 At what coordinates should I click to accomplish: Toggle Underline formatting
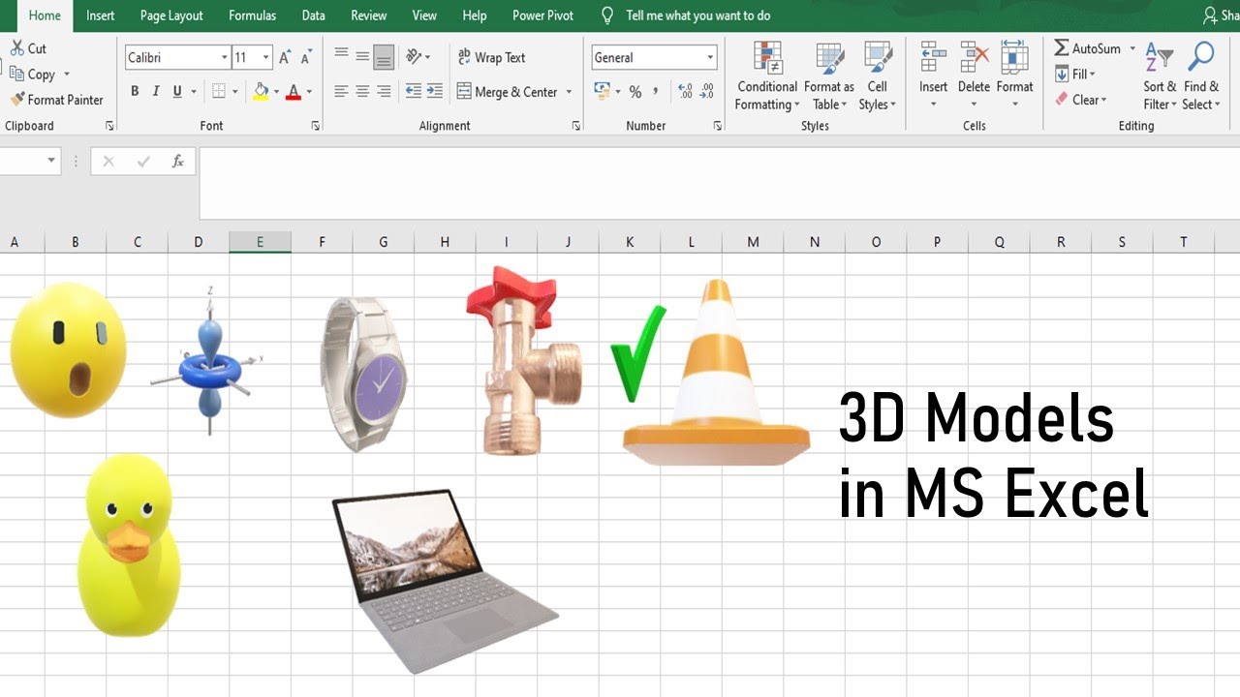(x=177, y=92)
